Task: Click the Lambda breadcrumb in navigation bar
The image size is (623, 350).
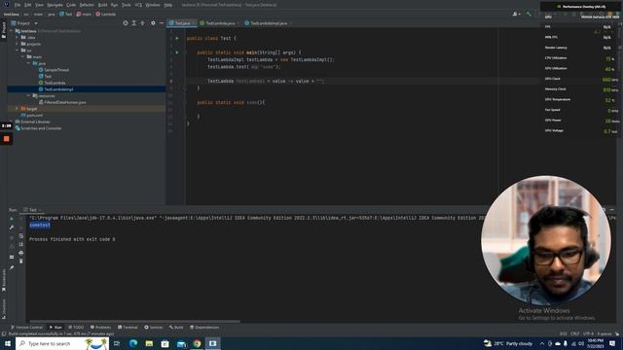Action: click(106, 14)
